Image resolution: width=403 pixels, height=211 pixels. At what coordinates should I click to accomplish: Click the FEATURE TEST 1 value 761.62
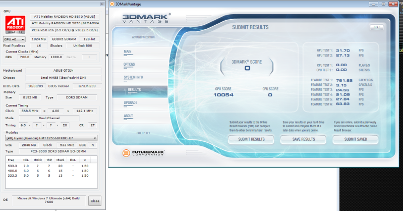(344, 80)
